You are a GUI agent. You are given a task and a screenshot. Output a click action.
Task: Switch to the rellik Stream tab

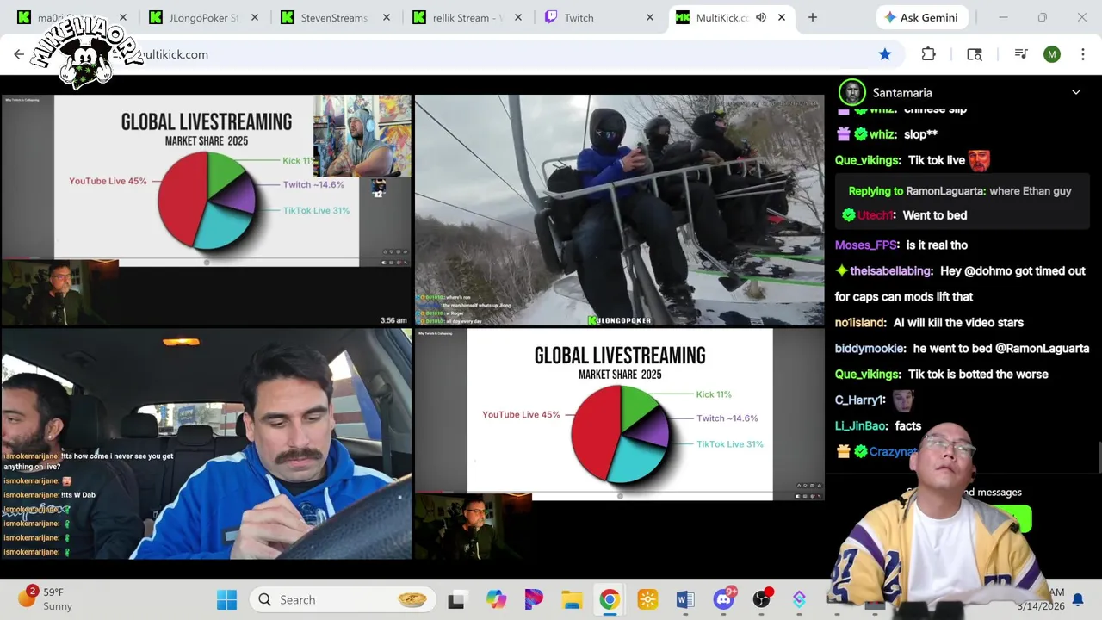click(x=466, y=17)
